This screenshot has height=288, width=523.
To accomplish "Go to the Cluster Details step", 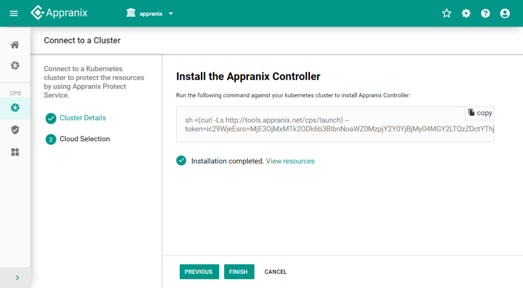I will [x=83, y=117].
